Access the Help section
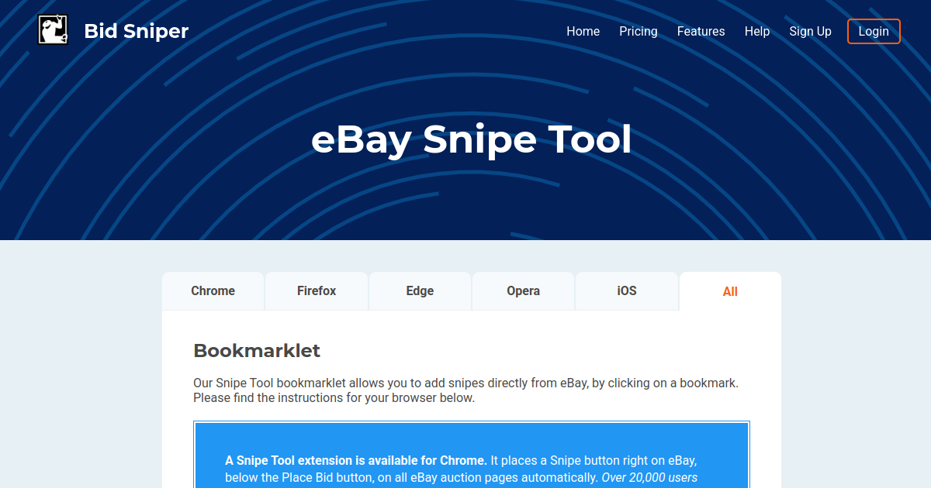This screenshot has height=488, width=931. pyautogui.click(x=756, y=31)
